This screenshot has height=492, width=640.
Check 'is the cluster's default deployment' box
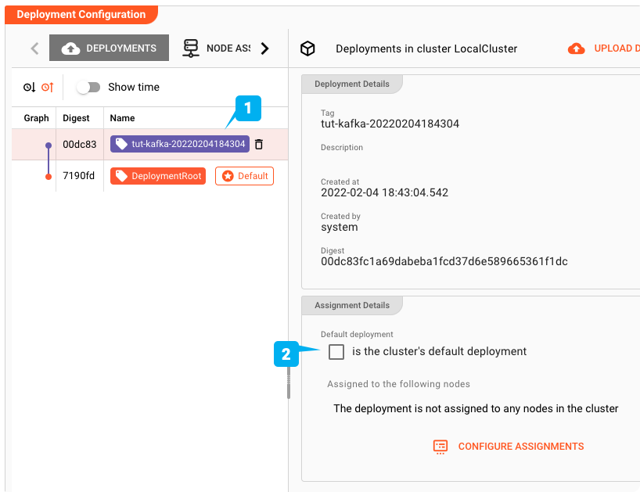(x=336, y=352)
